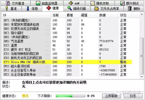Click data value 1790
145x100 pixels.
tap(102, 66)
